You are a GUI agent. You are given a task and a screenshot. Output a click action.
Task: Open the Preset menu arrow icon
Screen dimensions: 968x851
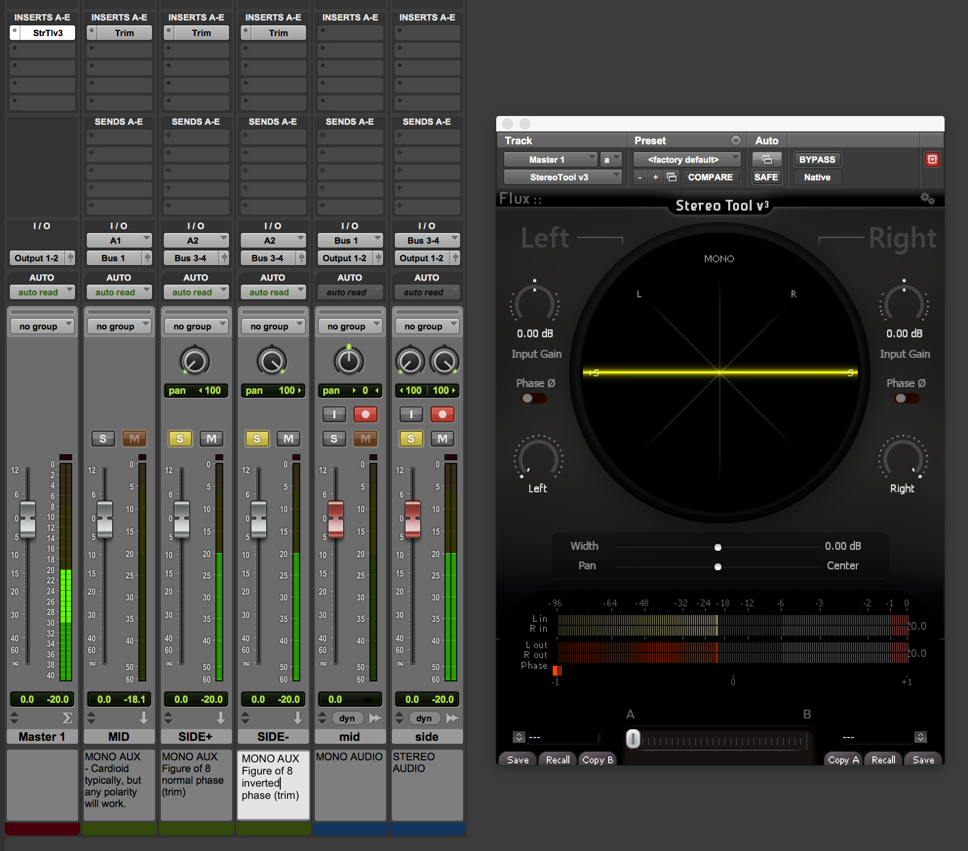(x=736, y=140)
